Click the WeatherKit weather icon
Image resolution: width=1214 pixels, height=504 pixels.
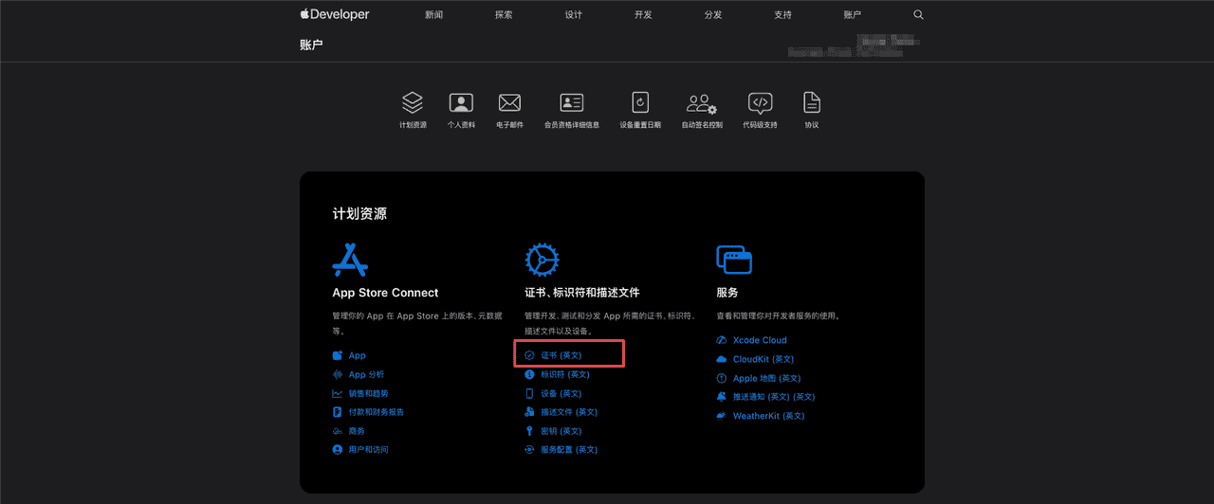pyautogui.click(x=722, y=416)
